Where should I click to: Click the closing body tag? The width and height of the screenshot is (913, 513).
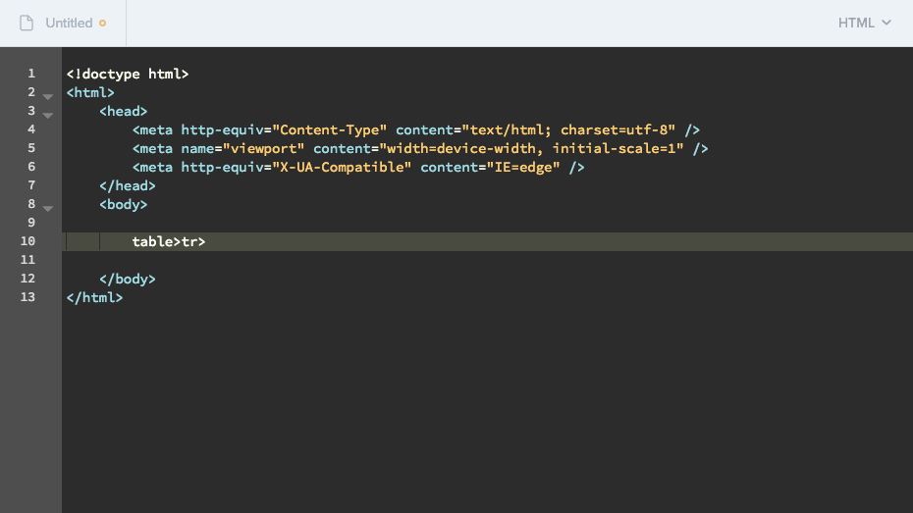tap(128, 279)
